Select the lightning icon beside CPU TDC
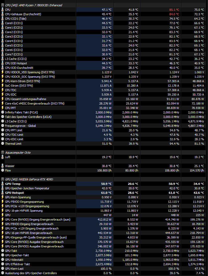Image resolution: width=208 pixels, height=276 pixels. click(2, 90)
